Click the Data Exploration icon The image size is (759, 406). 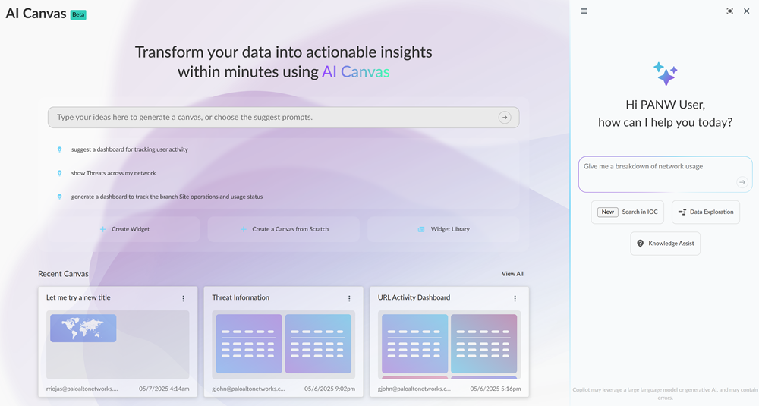click(682, 212)
